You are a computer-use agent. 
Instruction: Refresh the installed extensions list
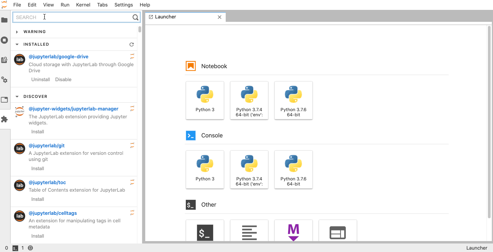point(132,44)
